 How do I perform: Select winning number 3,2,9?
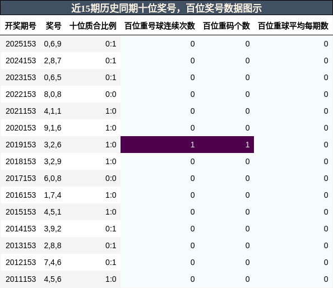(x=53, y=161)
